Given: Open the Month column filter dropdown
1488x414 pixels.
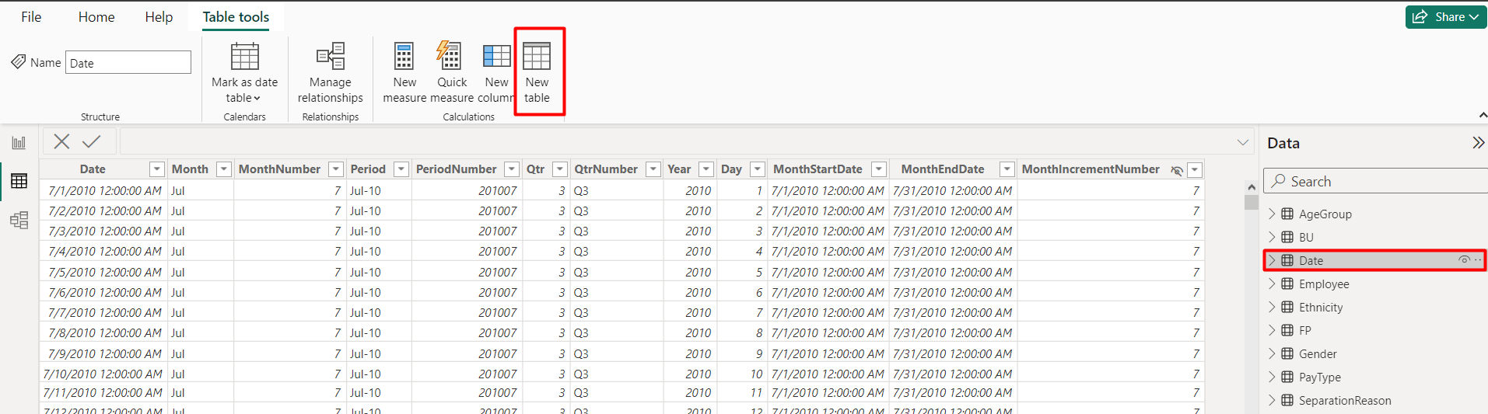Looking at the screenshot, I should (x=224, y=169).
